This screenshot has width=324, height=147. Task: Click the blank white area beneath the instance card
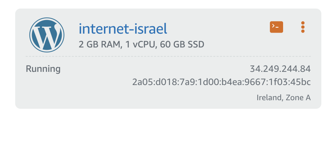coord(162,128)
